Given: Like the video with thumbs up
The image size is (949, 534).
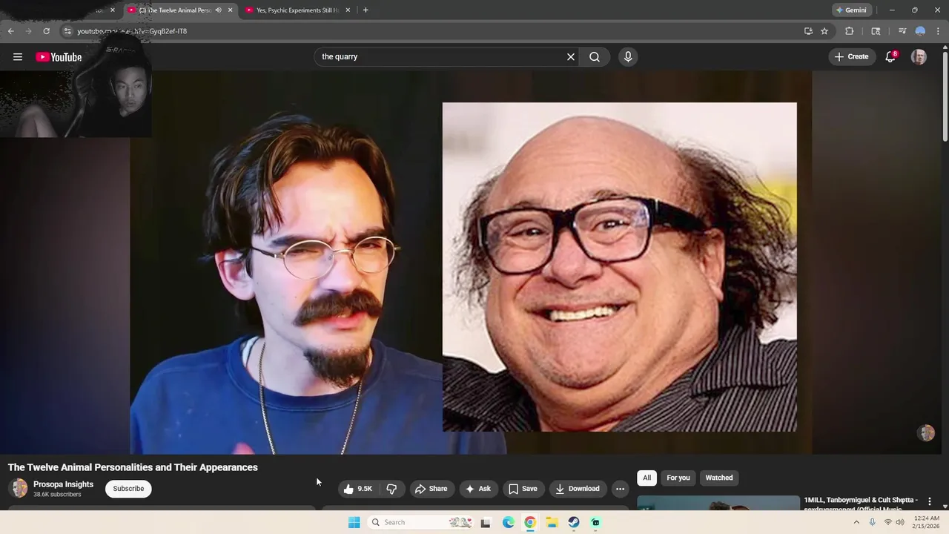Looking at the screenshot, I should click(x=357, y=489).
